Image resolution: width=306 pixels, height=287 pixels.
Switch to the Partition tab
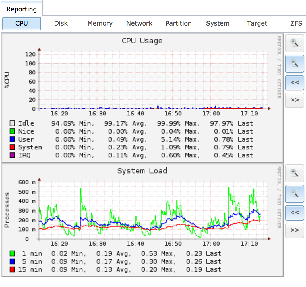(x=179, y=23)
